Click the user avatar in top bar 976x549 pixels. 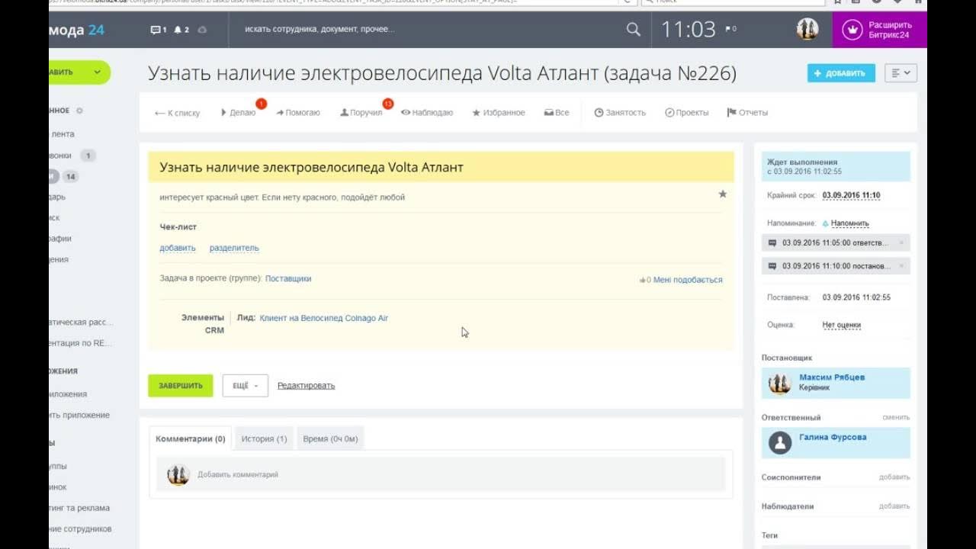click(x=807, y=30)
